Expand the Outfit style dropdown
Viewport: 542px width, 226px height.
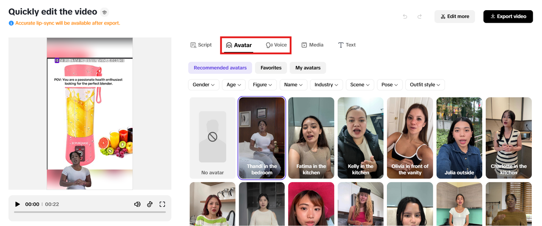tap(425, 84)
